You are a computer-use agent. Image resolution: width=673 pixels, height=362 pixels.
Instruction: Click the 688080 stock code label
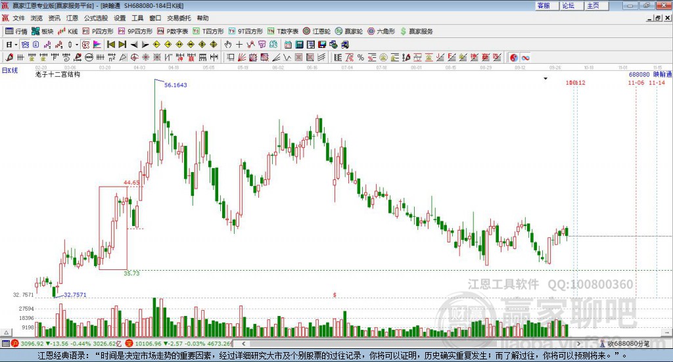[639, 75]
